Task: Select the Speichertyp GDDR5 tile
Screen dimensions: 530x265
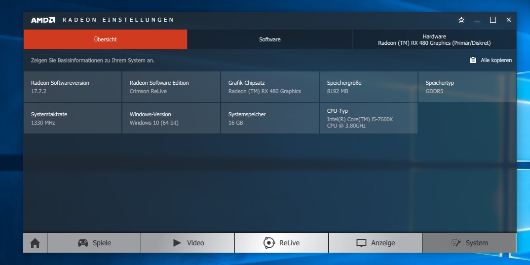Action: click(x=467, y=87)
